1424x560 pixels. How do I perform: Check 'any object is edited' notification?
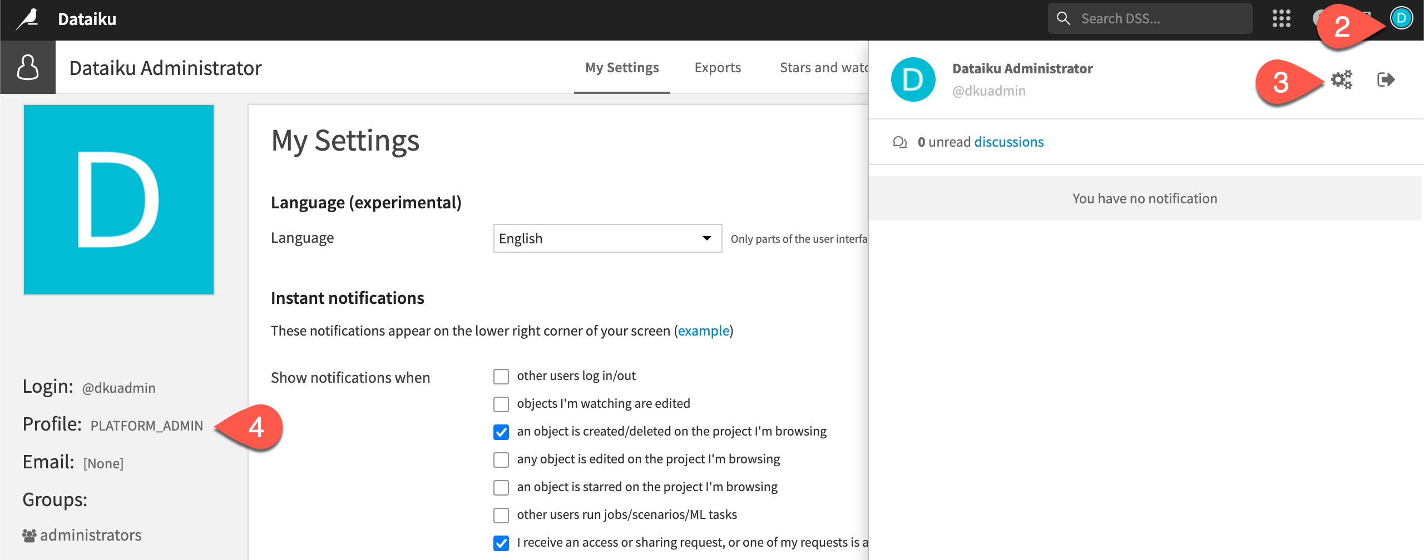(x=501, y=459)
